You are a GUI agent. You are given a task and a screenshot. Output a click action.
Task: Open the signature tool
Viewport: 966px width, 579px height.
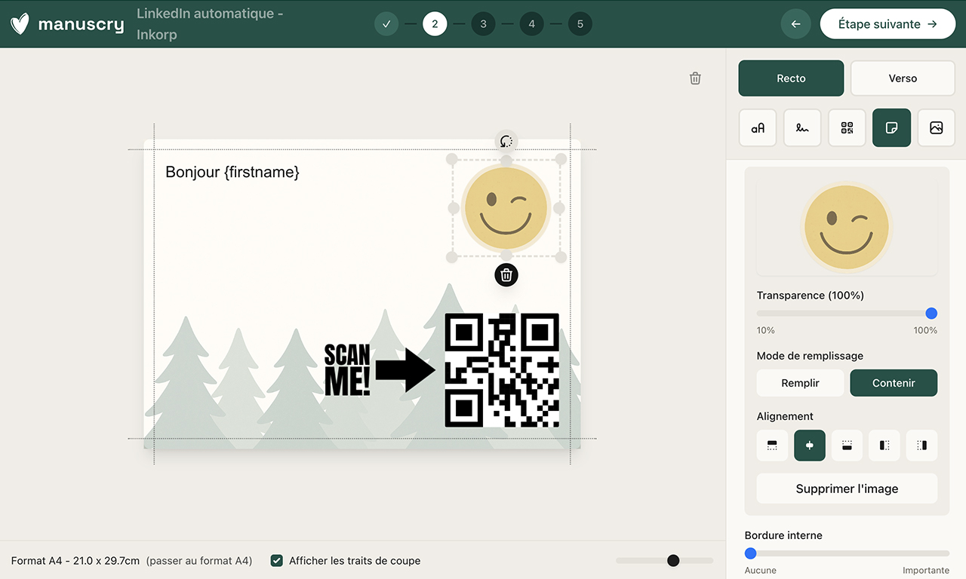tap(802, 128)
